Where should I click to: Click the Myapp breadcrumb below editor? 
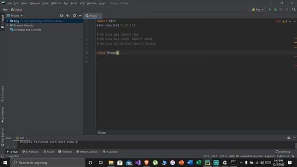[x=102, y=133]
